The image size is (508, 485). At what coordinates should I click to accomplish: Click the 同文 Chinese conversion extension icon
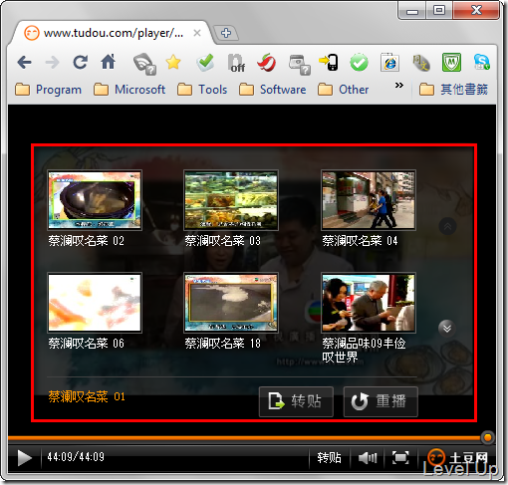(421, 63)
